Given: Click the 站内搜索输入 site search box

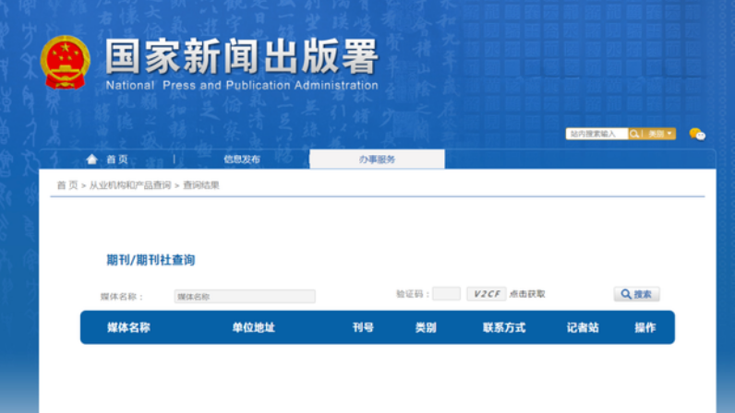Looking at the screenshot, I should pyautogui.click(x=596, y=135).
